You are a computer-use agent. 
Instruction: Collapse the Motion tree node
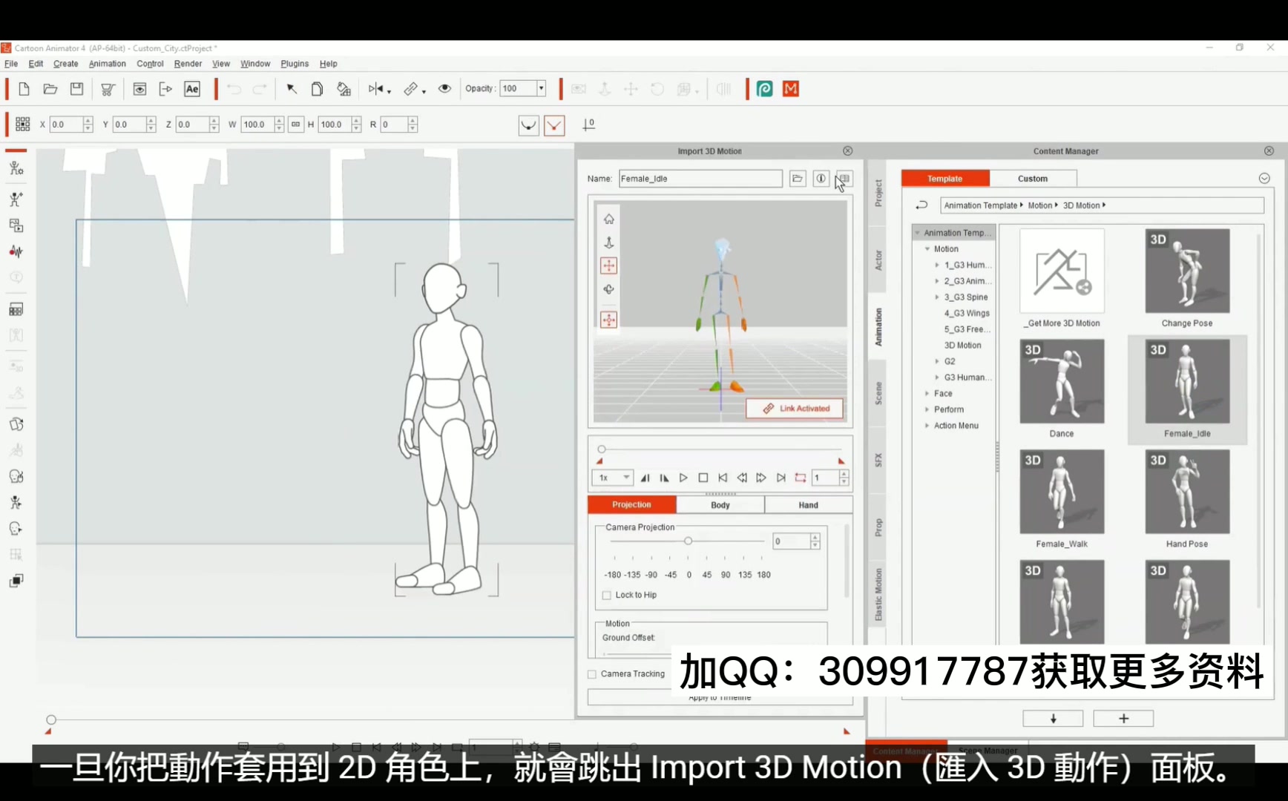point(927,248)
